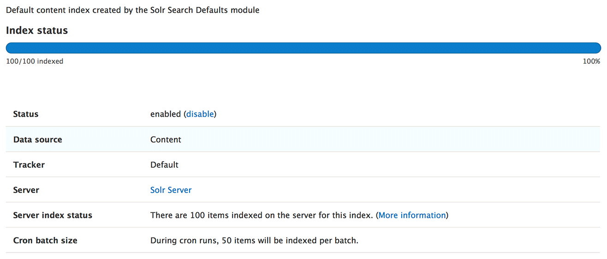Click the 'Server index status' row label
Screen dimensions: 607x259
(x=53, y=215)
